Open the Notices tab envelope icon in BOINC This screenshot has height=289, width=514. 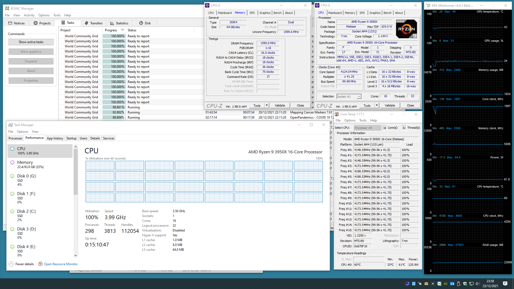point(10,23)
